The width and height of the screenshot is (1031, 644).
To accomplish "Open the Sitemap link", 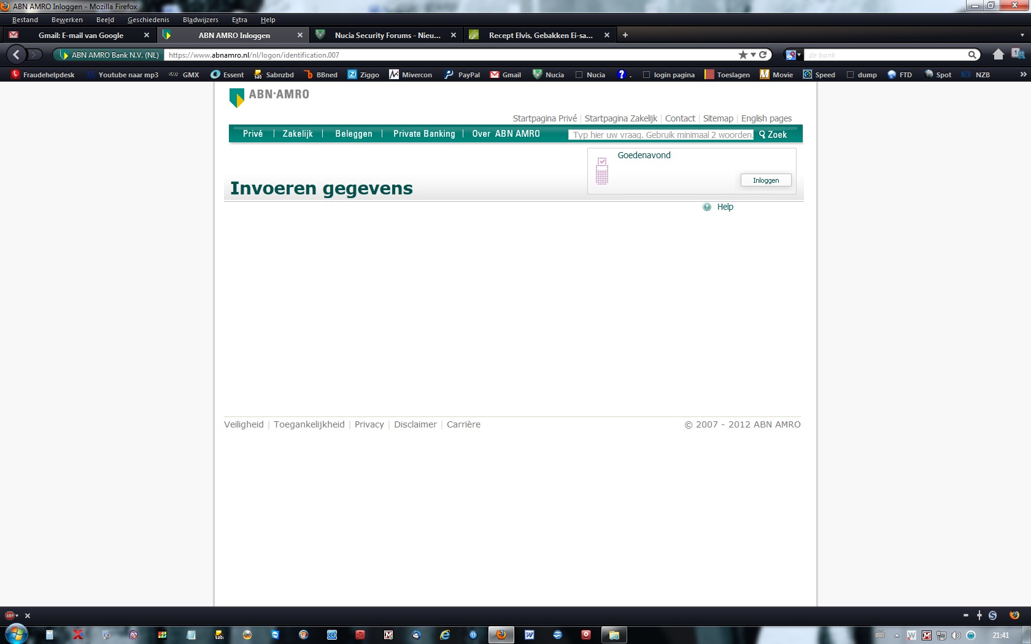I will click(718, 118).
